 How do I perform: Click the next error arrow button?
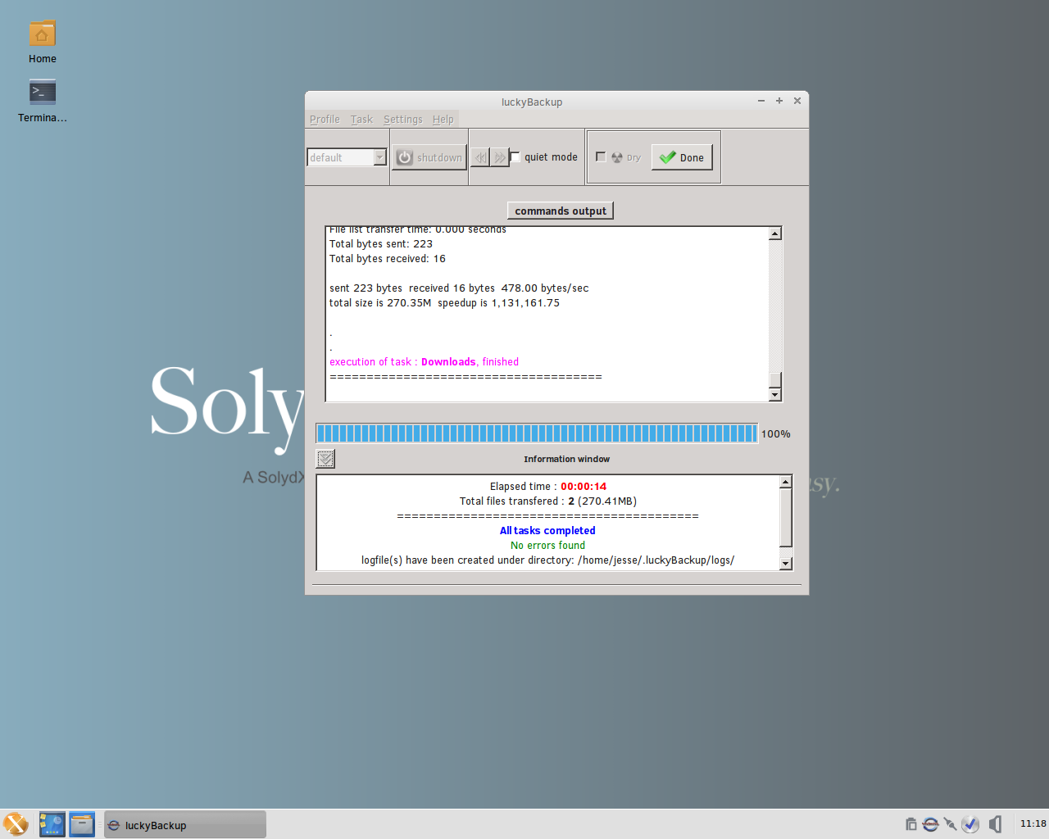pyautogui.click(x=500, y=157)
